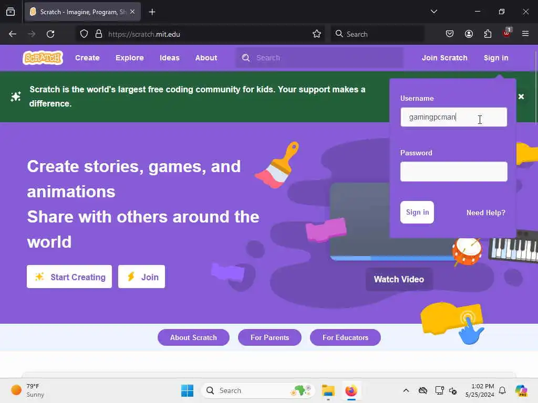Screen dimensions: 538x403
Task: Open the For Parents link
Action: (270, 337)
